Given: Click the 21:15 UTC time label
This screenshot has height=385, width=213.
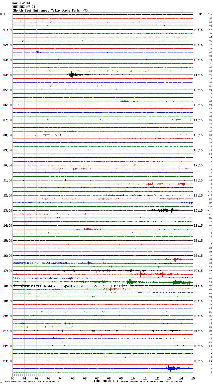Looking at the screenshot, I should click(198, 226).
